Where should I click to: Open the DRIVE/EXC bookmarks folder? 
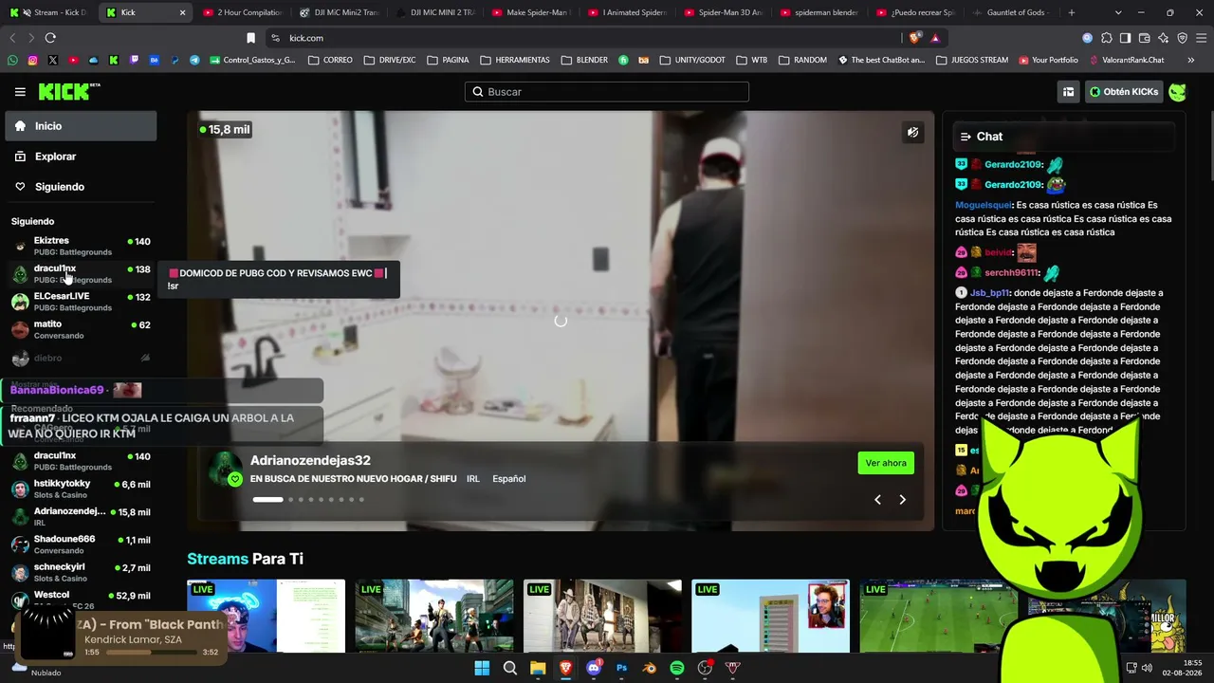point(389,60)
